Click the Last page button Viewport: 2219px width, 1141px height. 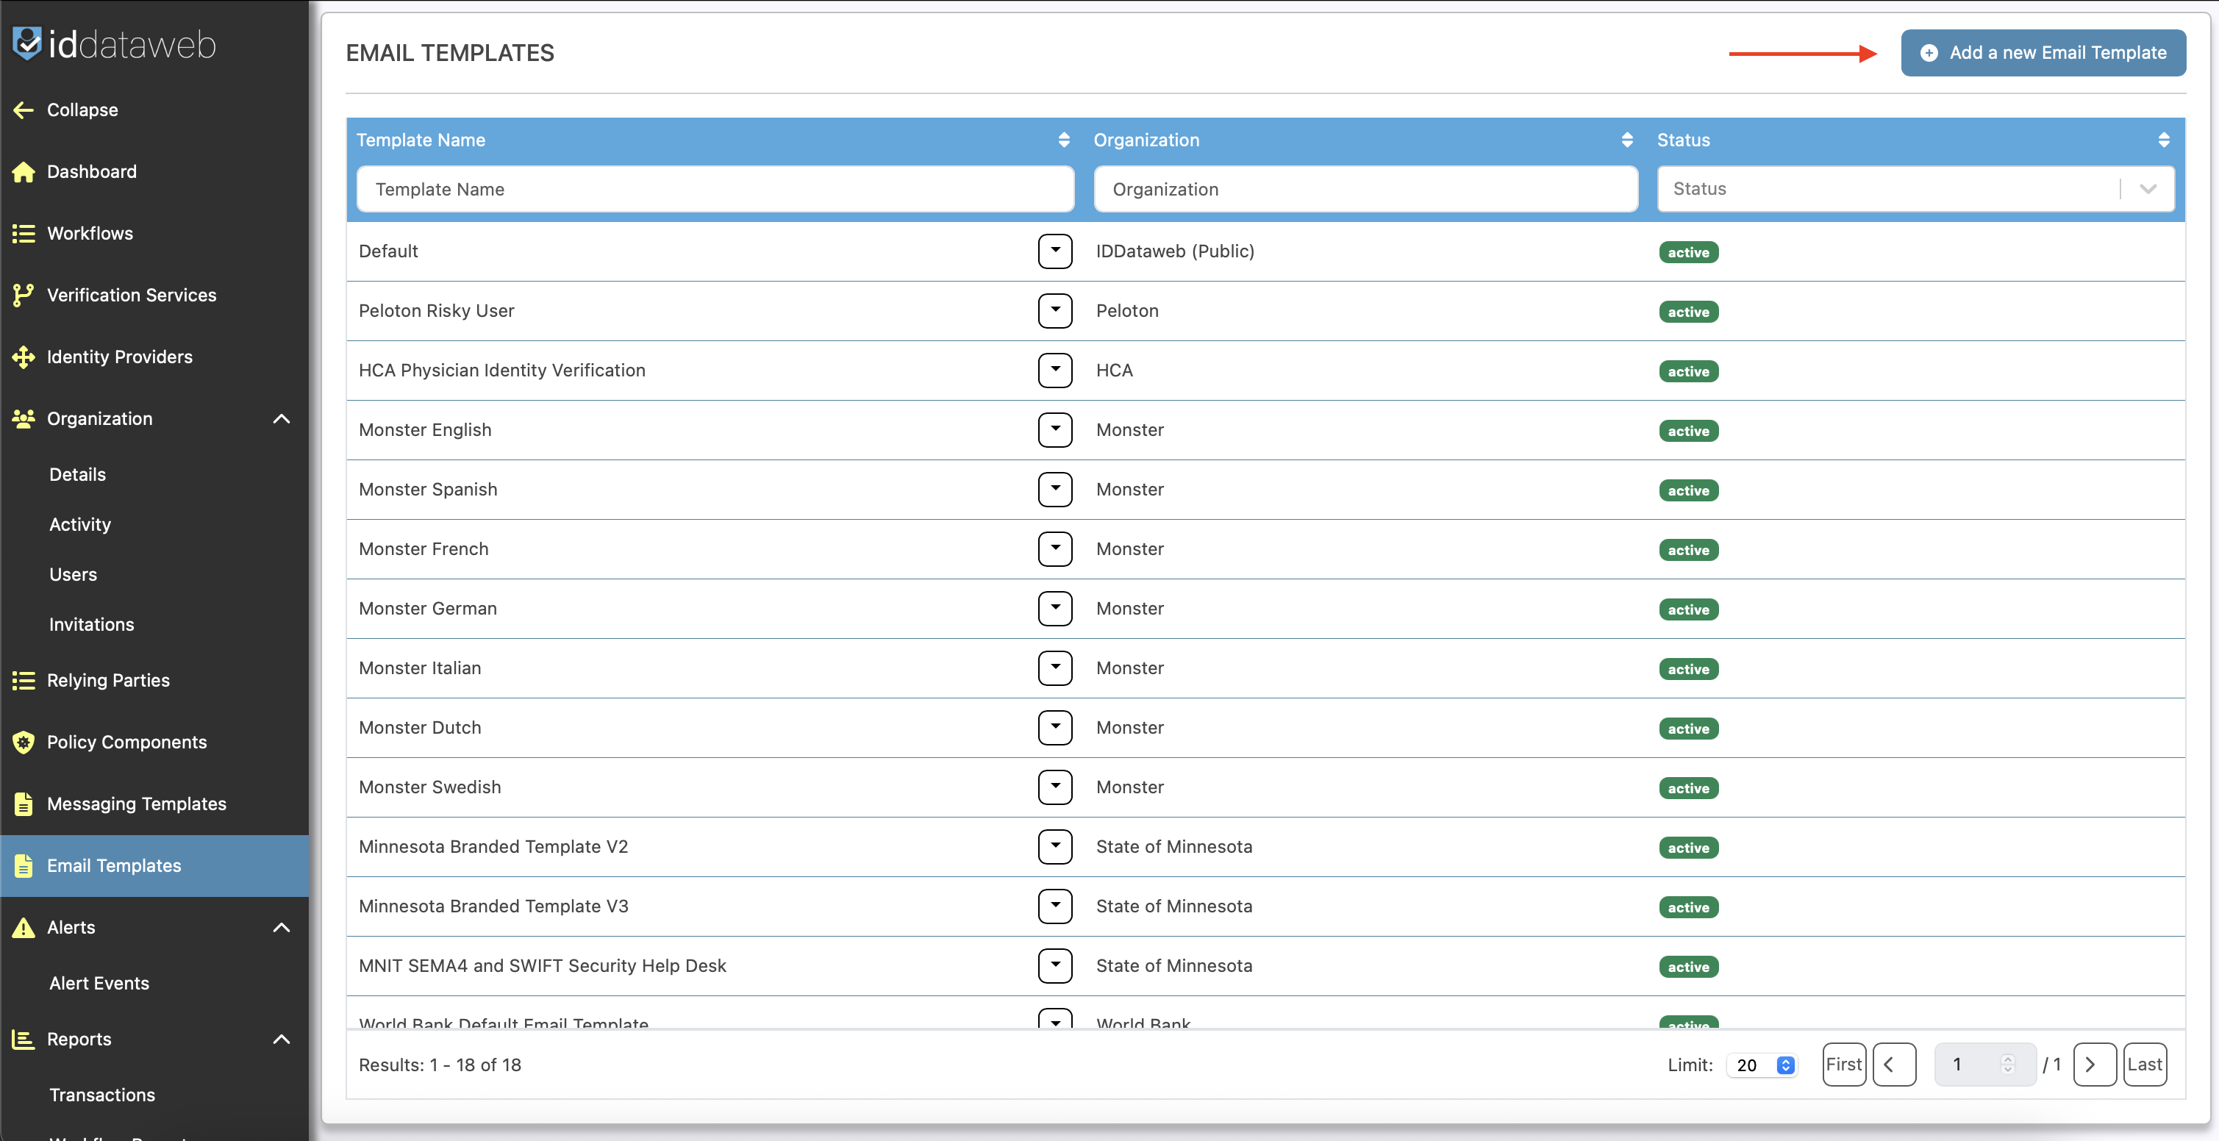pyautogui.click(x=2143, y=1065)
